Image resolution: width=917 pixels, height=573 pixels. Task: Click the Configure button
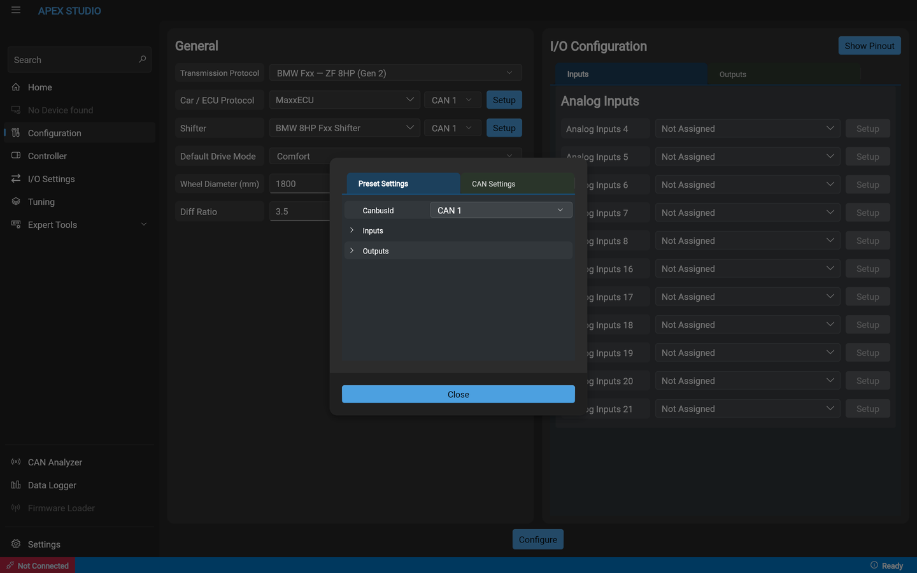pos(538,539)
